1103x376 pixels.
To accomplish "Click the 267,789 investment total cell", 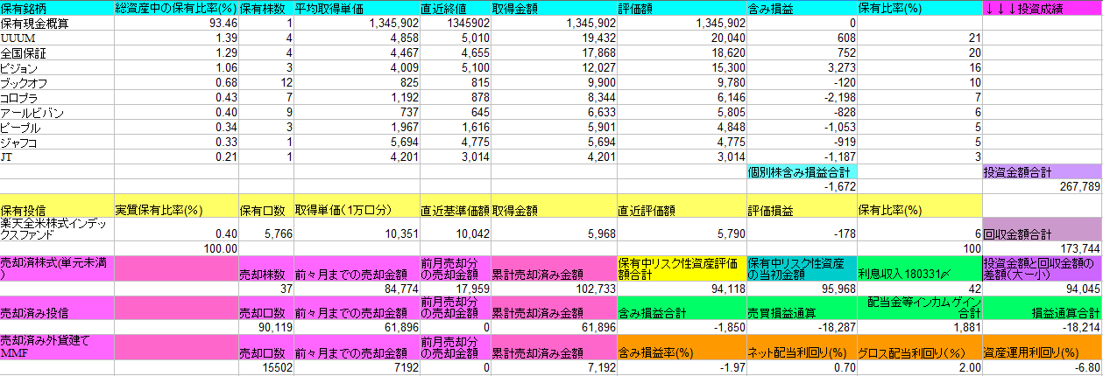I will 1043,187.
